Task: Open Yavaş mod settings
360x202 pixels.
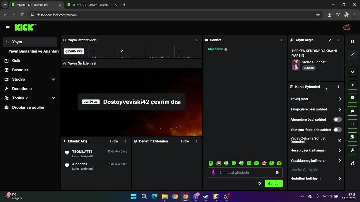Action: 316,99
